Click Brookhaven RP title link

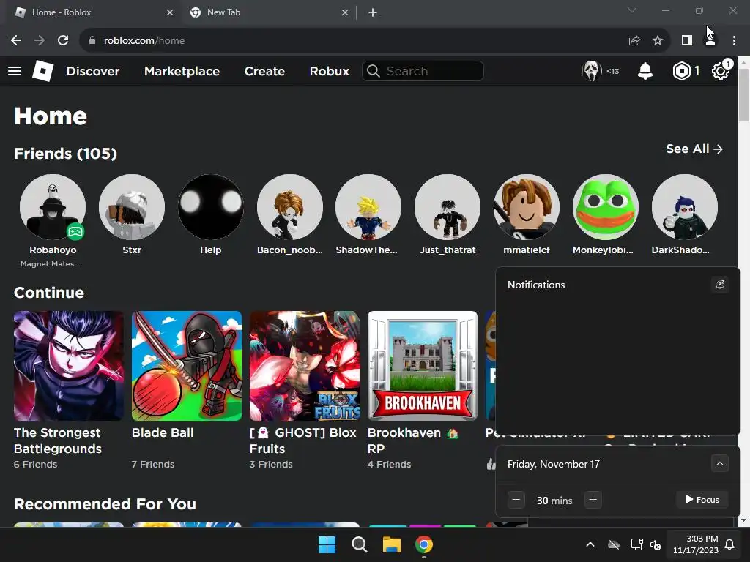413,441
